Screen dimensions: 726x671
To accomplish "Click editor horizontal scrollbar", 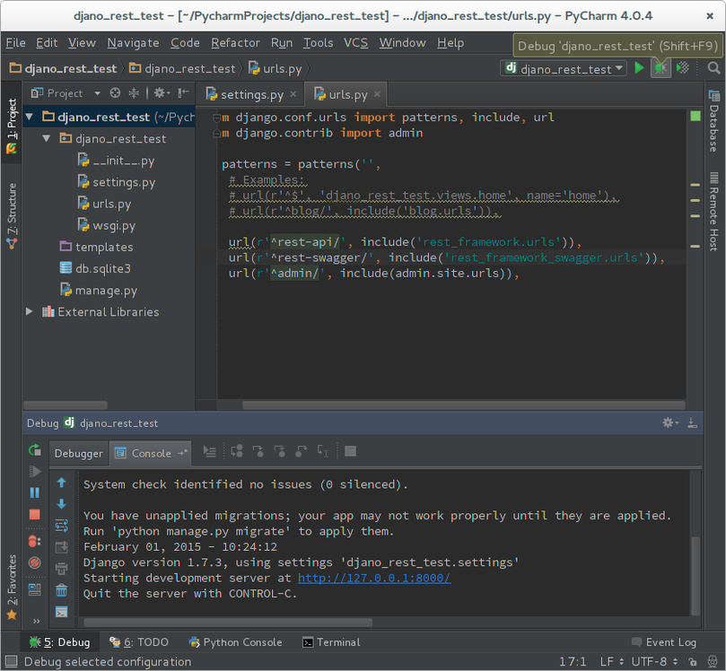I will (x=463, y=405).
